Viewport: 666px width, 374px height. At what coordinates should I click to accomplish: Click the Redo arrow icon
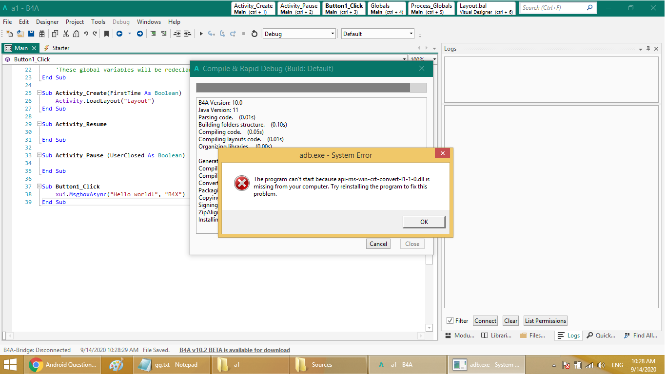click(x=95, y=34)
